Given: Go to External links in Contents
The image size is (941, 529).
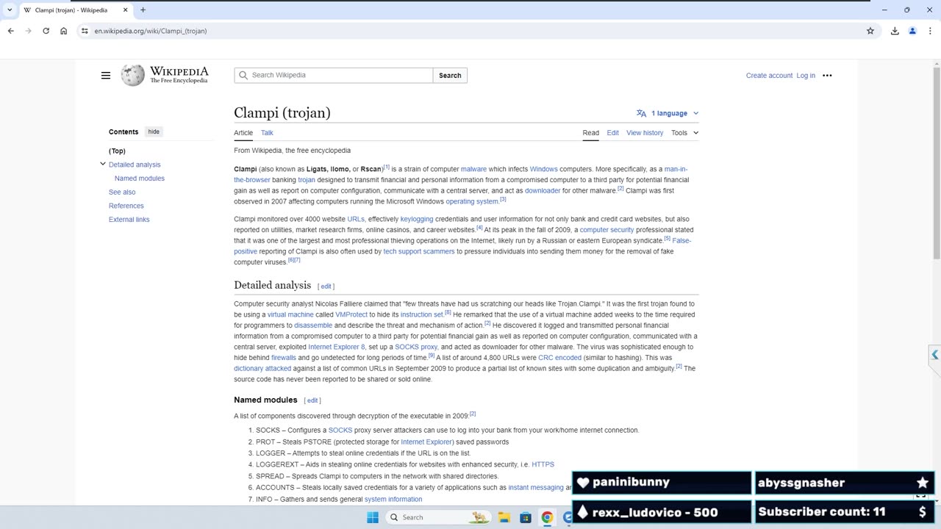Looking at the screenshot, I should (129, 220).
